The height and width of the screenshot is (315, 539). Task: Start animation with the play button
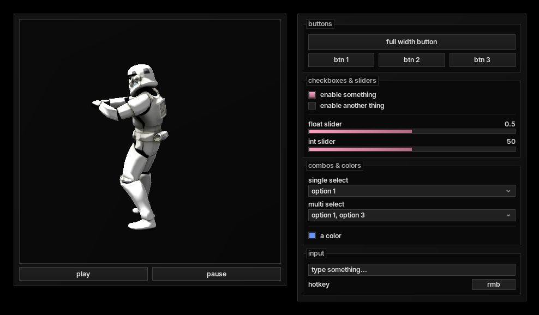point(83,274)
